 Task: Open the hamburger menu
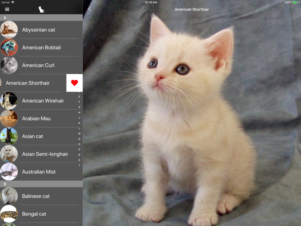pos(7,9)
